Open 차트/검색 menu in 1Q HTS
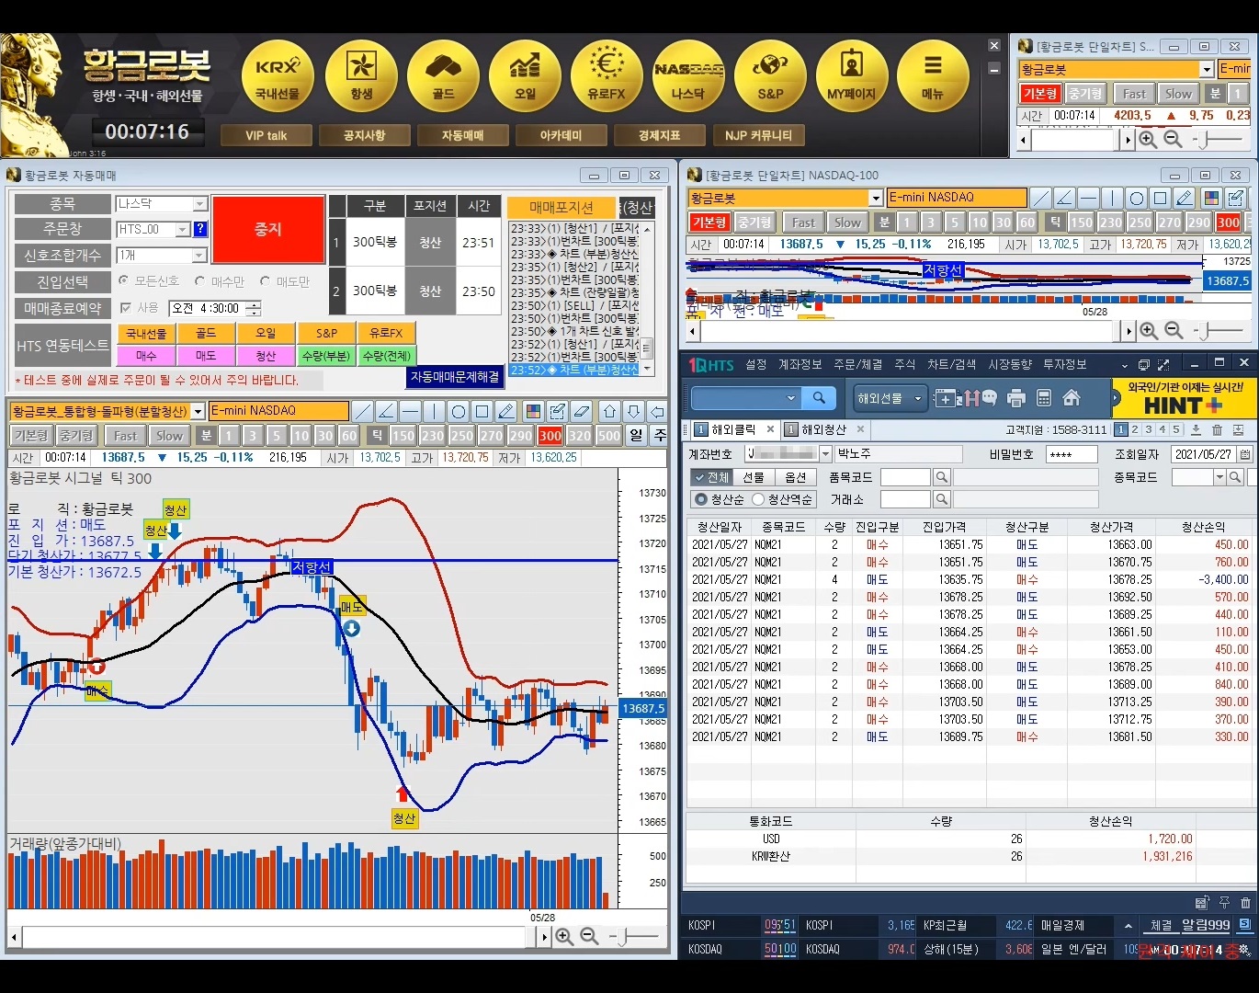The height and width of the screenshot is (993, 1259). pos(952,365)
